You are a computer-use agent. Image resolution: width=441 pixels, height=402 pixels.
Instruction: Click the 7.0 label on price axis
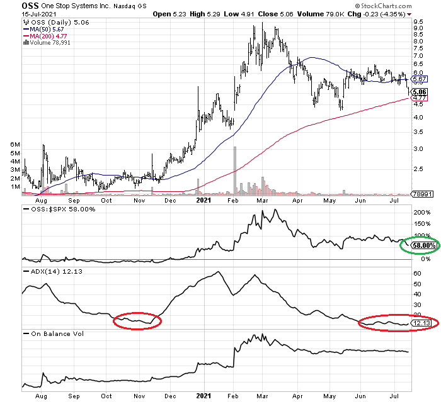click(418, 55)
